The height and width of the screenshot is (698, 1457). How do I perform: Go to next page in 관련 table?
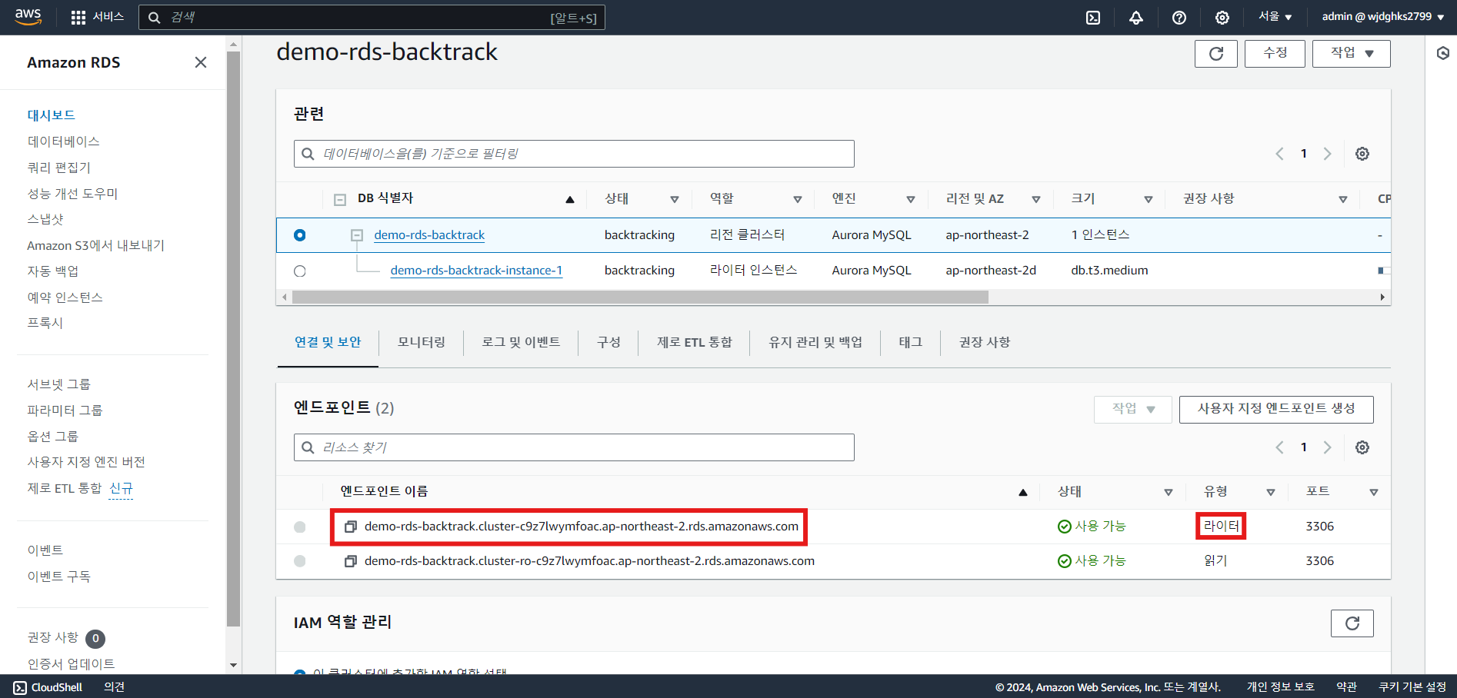tap(1328, 154)
